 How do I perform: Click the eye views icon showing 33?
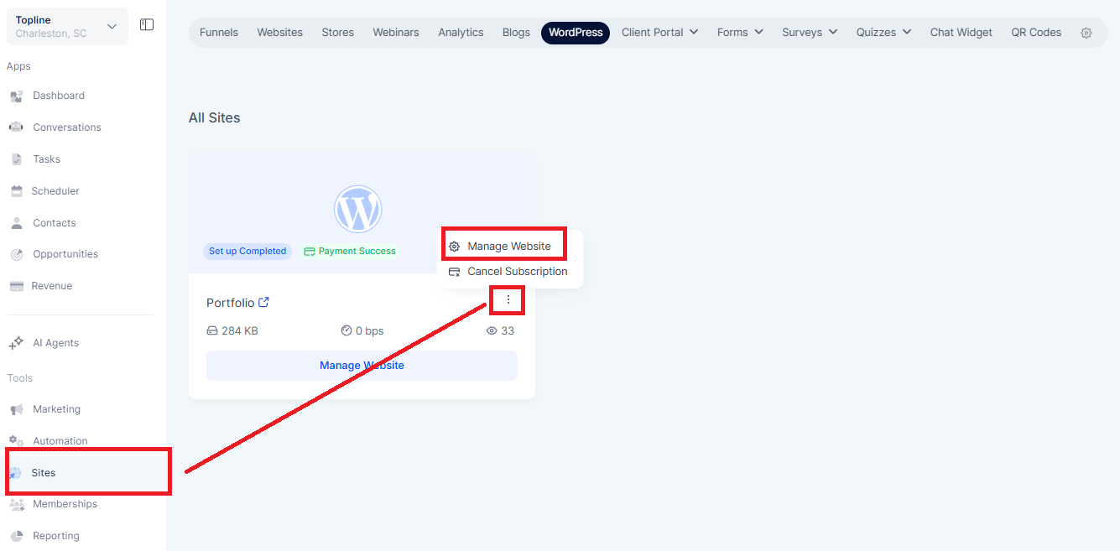(x=492, y=331)
